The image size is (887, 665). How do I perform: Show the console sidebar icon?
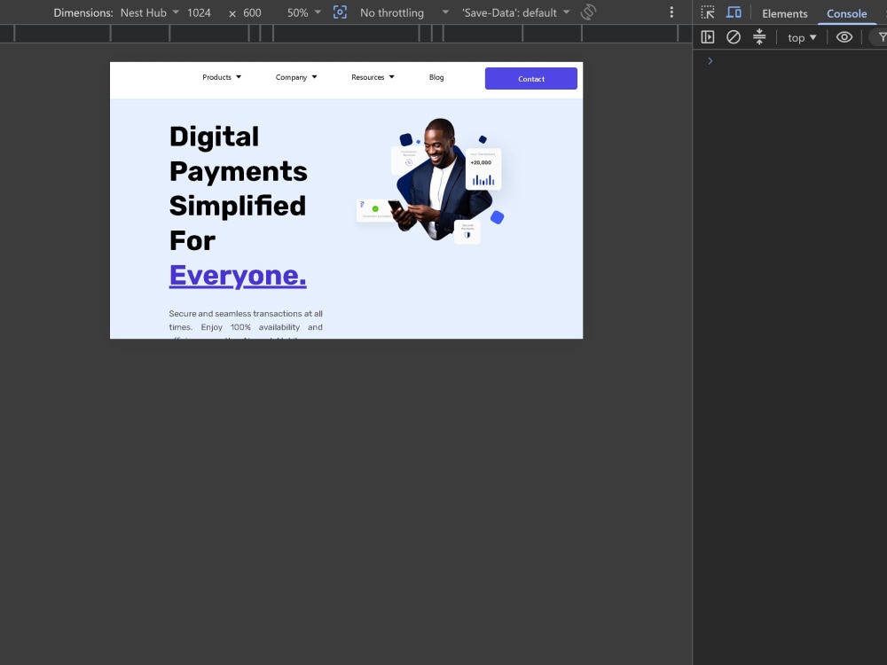tap(708, 37)
